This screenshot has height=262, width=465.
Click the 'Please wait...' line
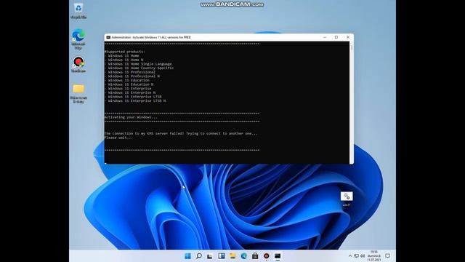[x=118, y=138]
